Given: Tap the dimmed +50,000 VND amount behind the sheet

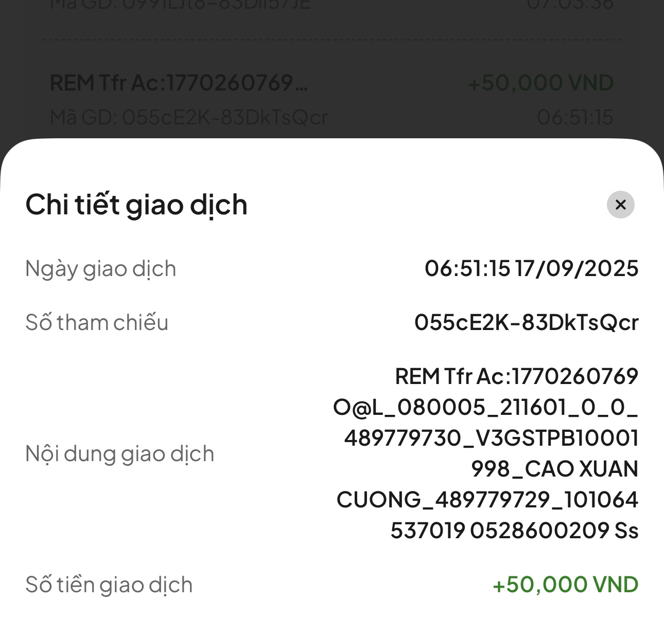Looking at the screenshot, I should (540, 83).
